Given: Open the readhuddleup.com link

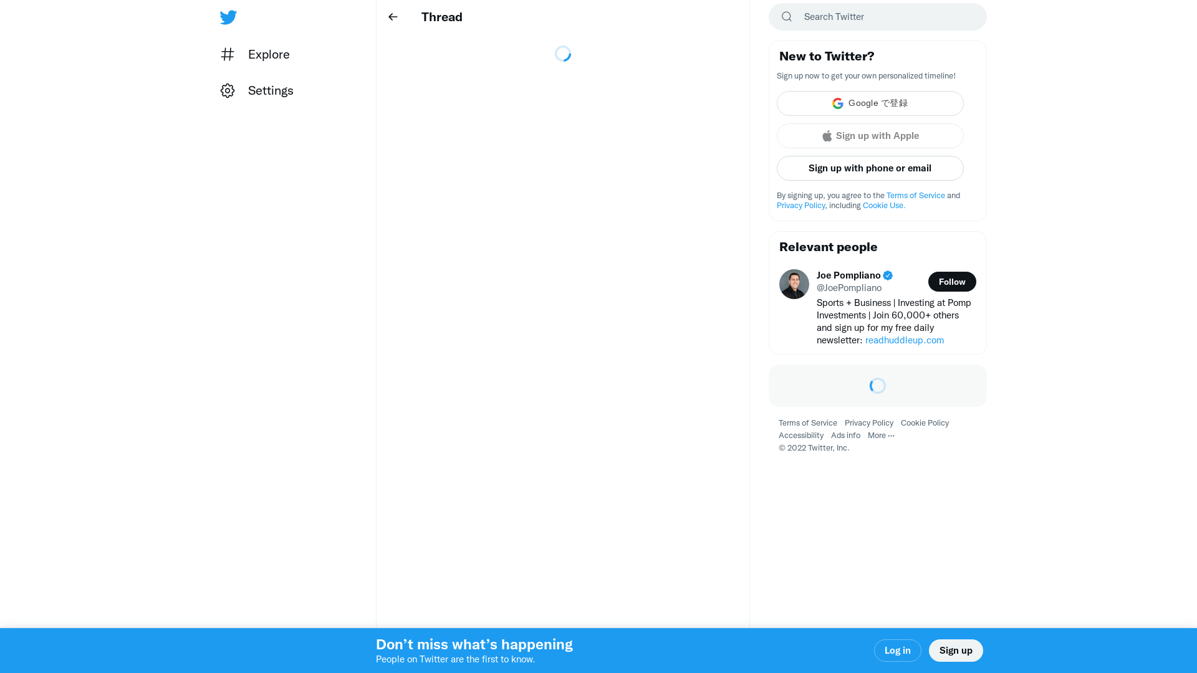Looking at the screenshot, I should pos(904,340).
